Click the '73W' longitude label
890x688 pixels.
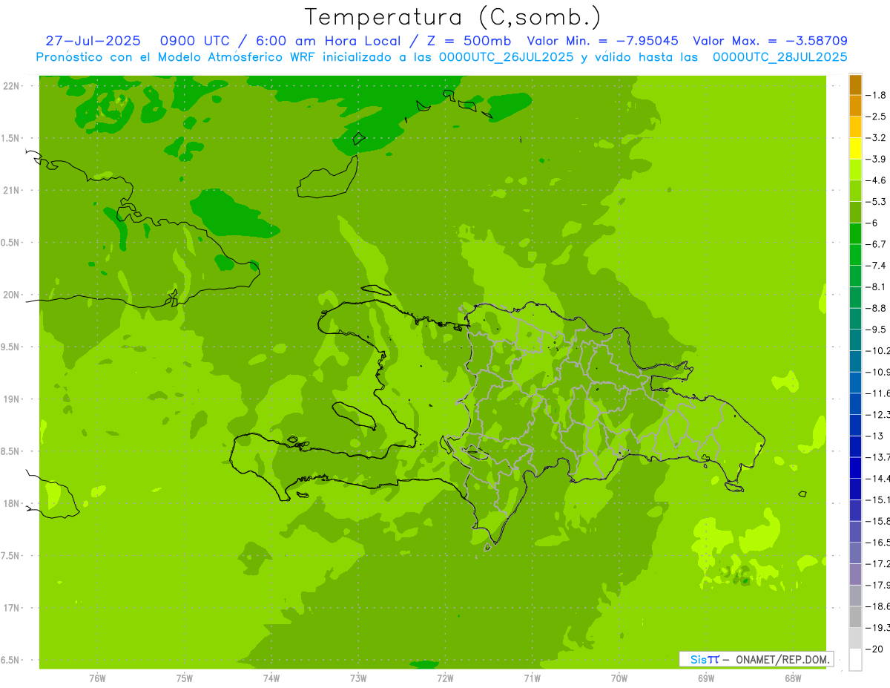358,678
